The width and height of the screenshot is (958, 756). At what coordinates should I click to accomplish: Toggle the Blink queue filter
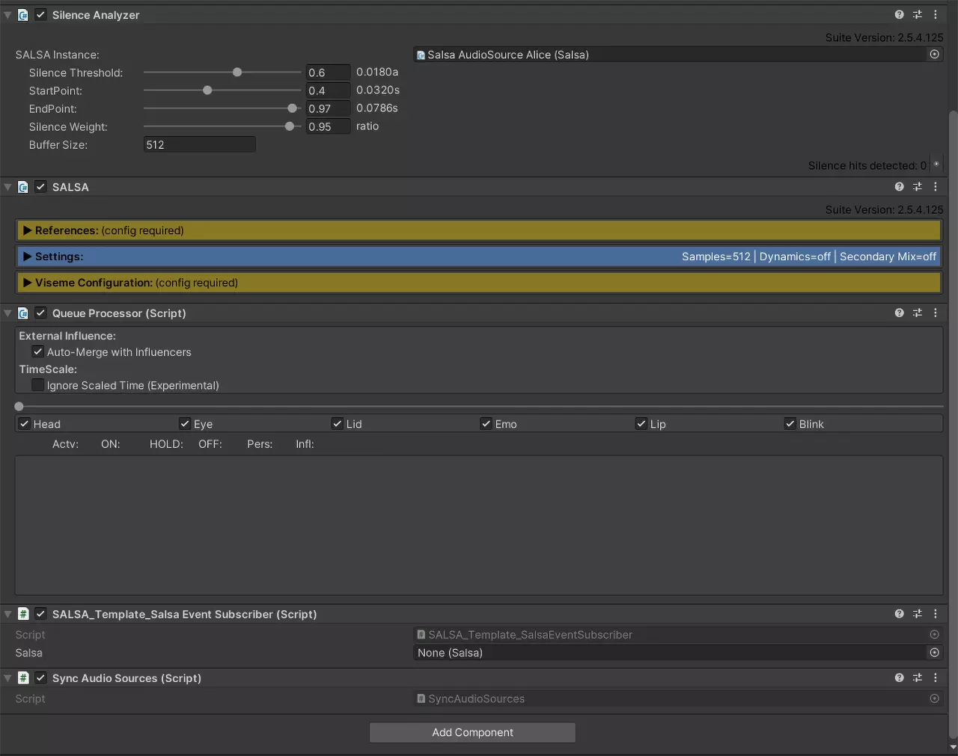coord(790,424)
